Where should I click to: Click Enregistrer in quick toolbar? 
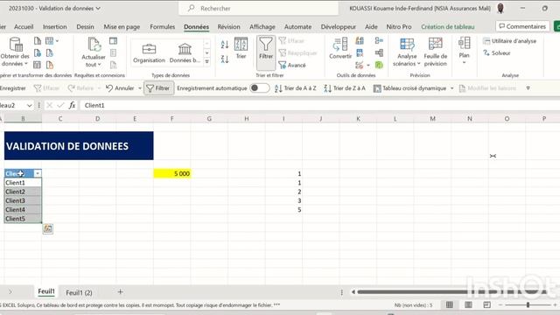click(x=13, y=87)
